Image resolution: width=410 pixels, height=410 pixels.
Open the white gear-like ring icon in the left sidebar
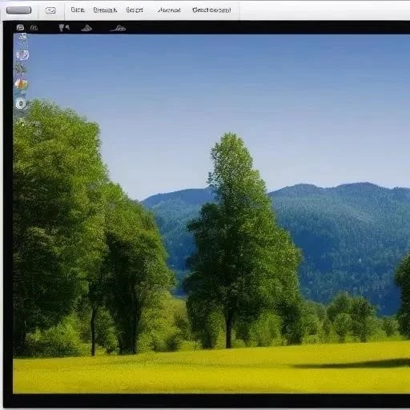[x=21, y=104]
